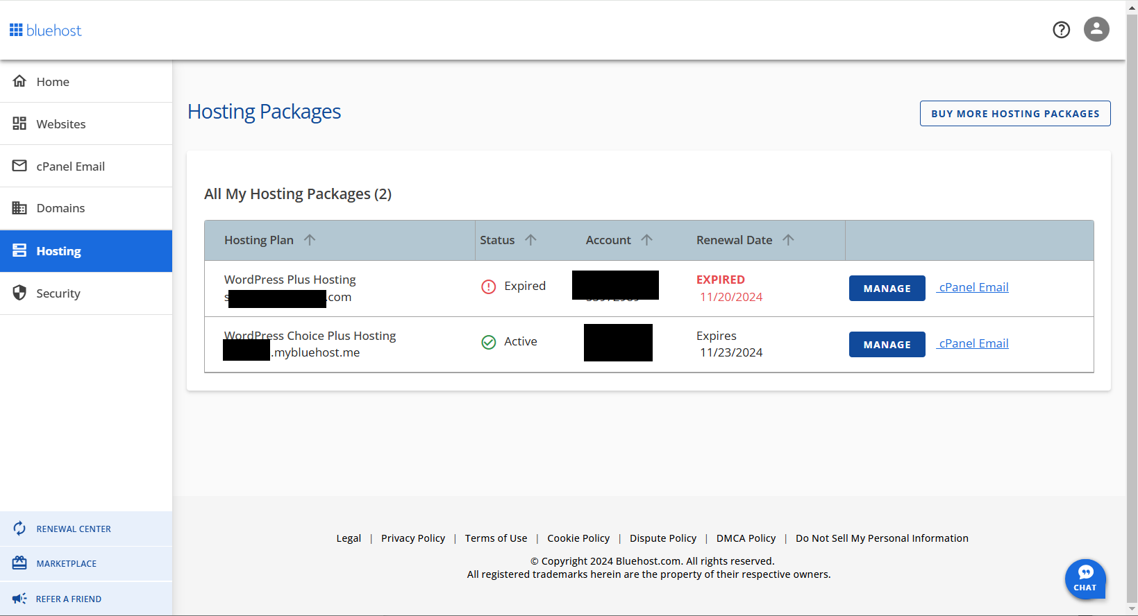Screen dimensions: 1138x616
Task: Click Buy More Hosting Packages button
Action: [1015, 114]
